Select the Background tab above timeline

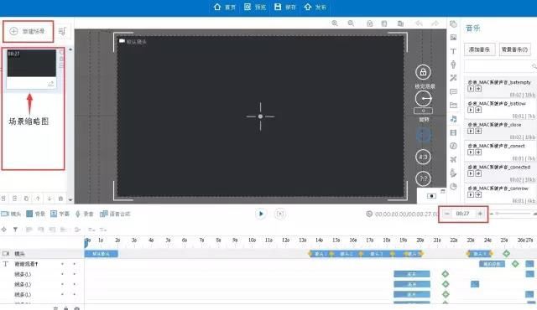point(35,214)
